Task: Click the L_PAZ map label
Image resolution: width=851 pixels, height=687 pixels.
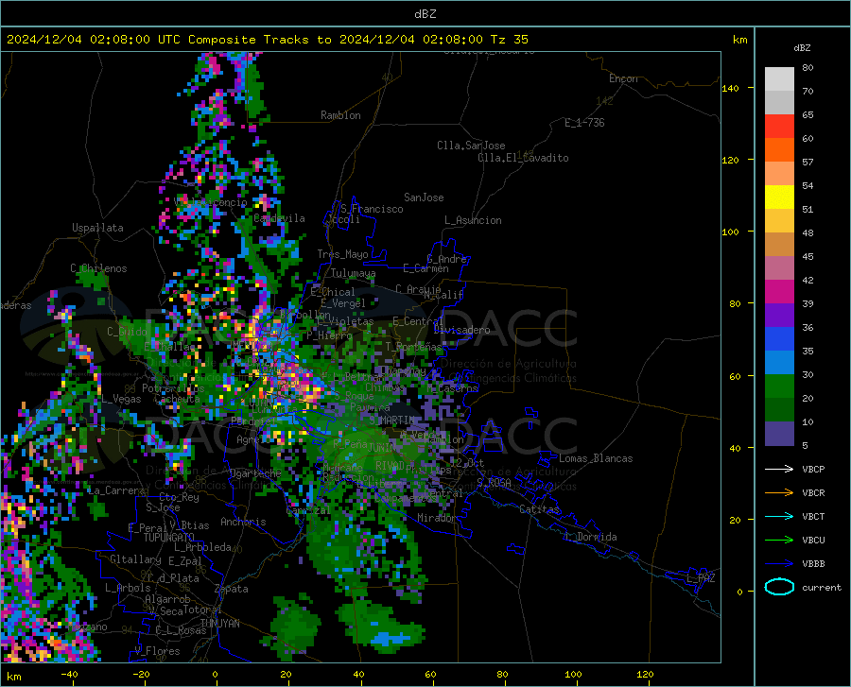Action: pyautogui.click(x=701, y=578)
